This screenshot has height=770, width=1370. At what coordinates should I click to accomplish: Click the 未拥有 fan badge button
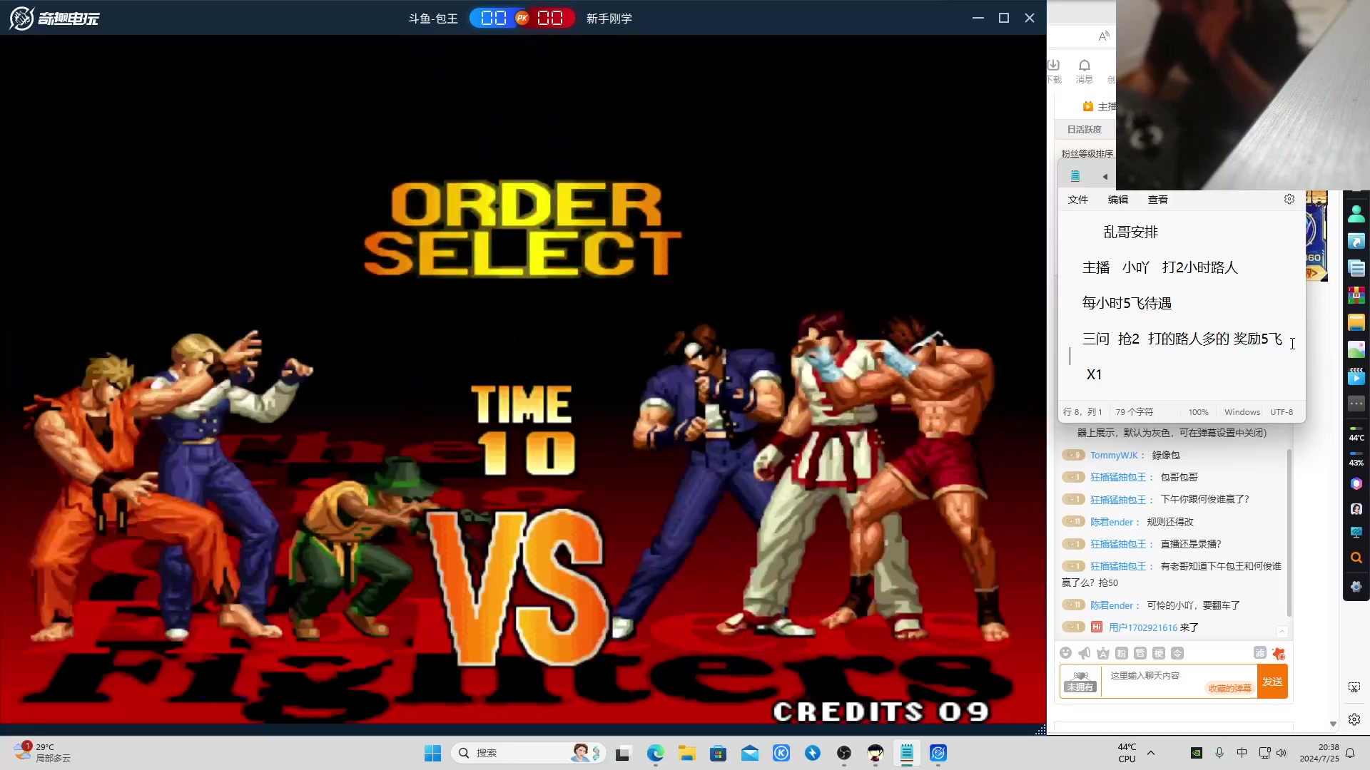(x=1080, y=682)
